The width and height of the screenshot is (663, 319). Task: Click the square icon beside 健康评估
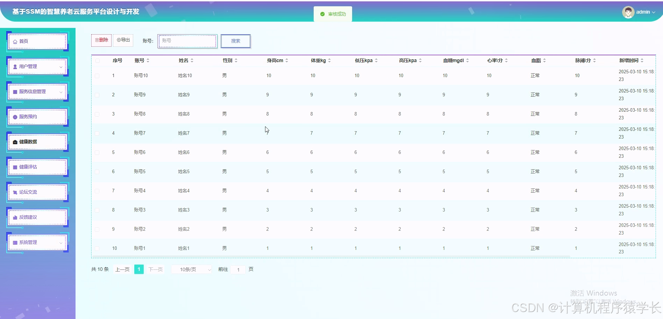coord(15,167)
